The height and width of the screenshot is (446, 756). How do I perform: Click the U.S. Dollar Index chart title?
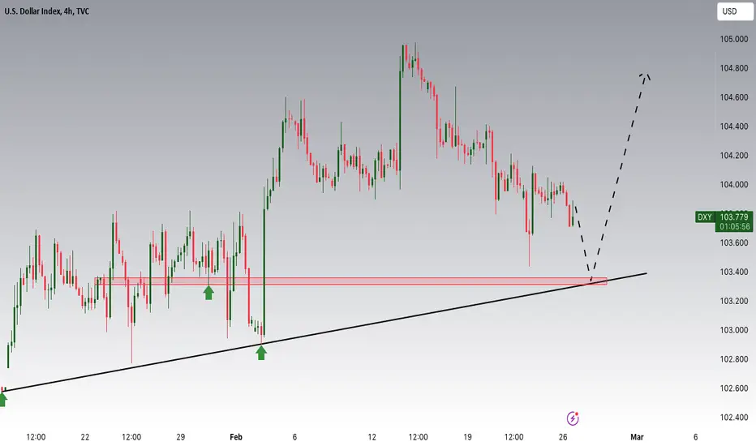click(47, 11)
